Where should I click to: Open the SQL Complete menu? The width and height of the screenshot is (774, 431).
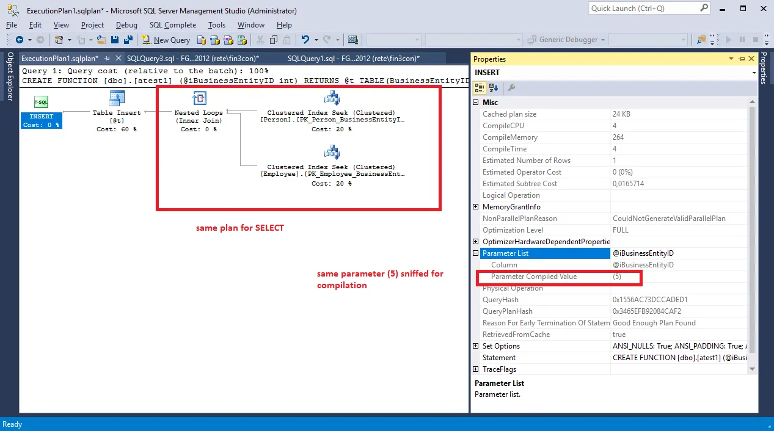click(x=173, y=25)
